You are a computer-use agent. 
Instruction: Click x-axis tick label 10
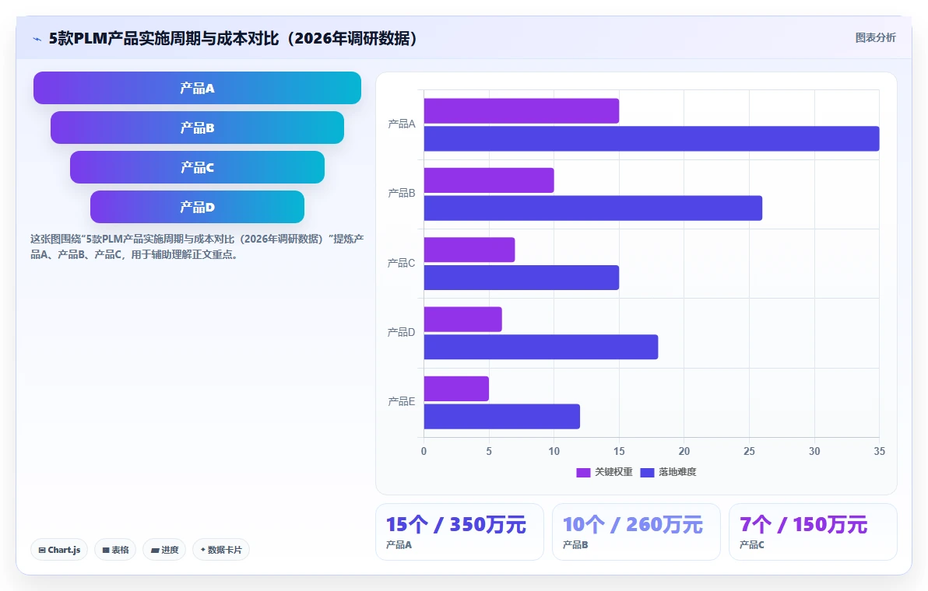coord(554,452)
